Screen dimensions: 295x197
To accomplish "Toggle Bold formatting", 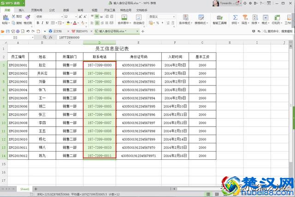I will 38,23.
